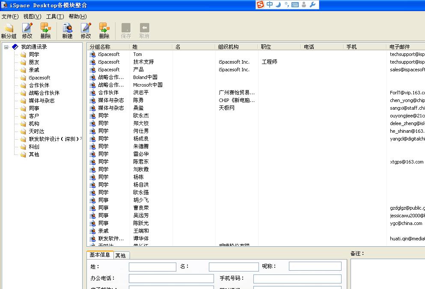The width and height of the screenshot is (425, 289).
Task: Select the 合作伙伴 group in the tree
Action: pos(39,85)
